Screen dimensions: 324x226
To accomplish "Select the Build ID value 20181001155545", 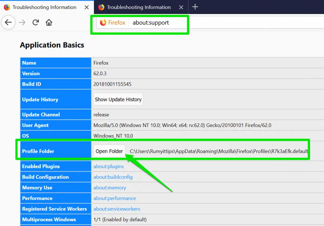I will (112, 84).
